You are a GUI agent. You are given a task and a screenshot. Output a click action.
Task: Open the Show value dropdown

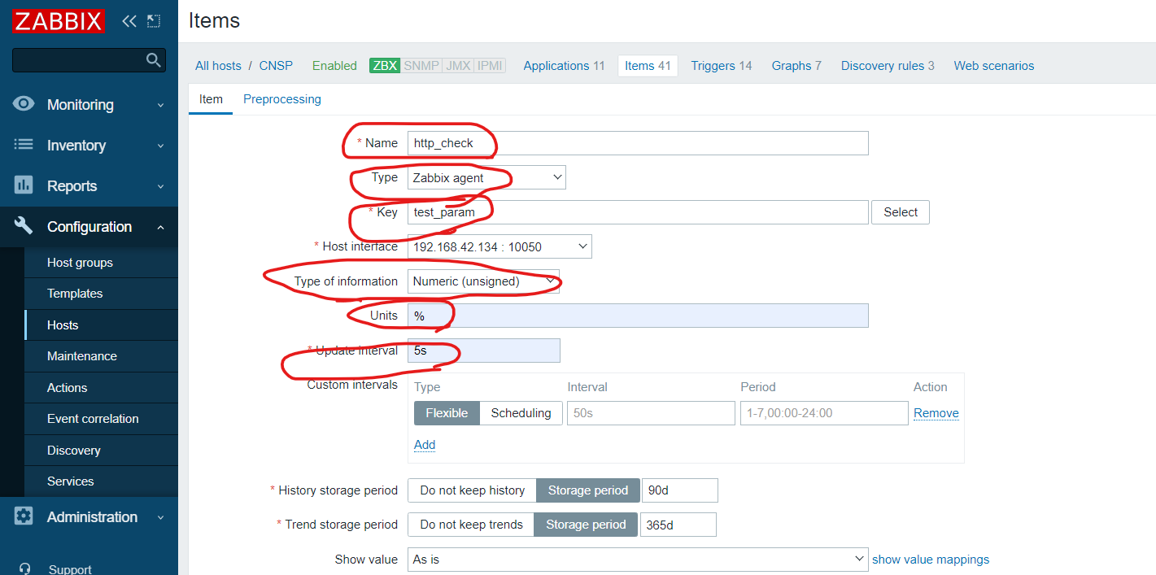click(638, 560)
